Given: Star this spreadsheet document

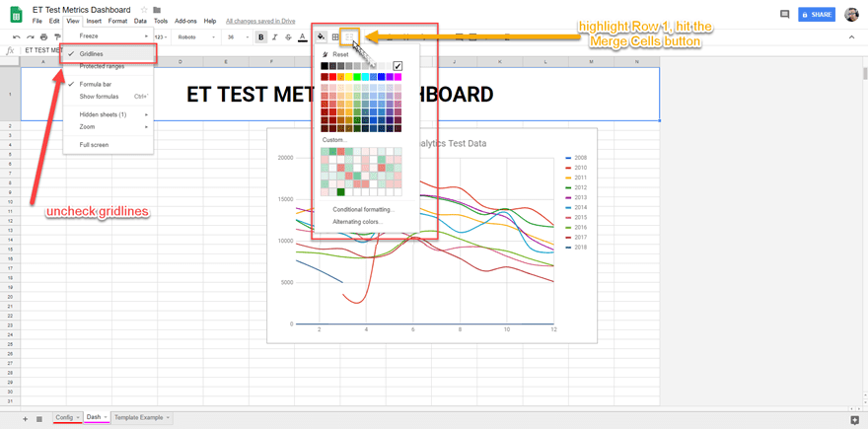Looking at the screenshot, I should point(145,10).
